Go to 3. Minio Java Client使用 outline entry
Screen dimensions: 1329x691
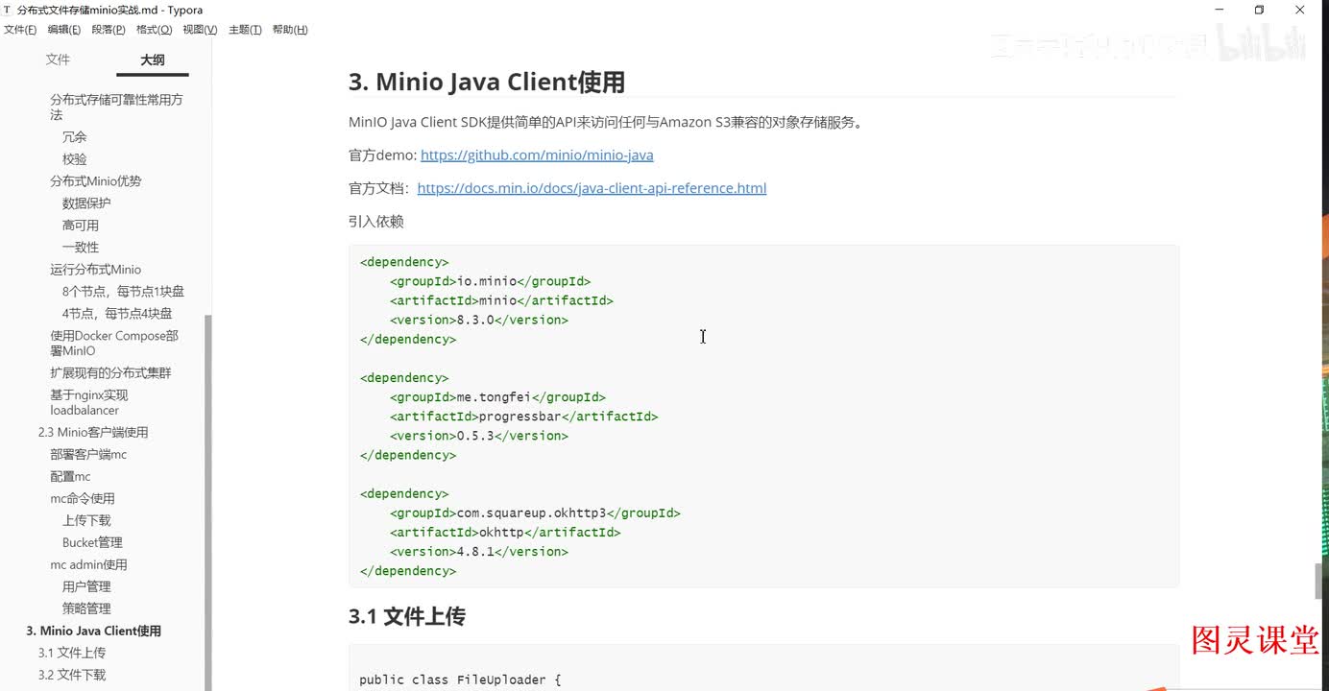94,631
